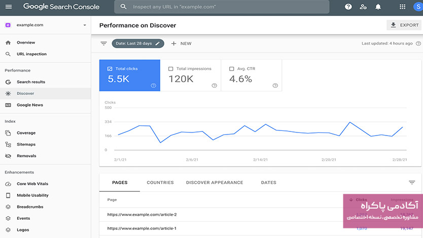This screenshot has height=238, width=423.
Task: Click the 4.6% CTR value
Action: point(240,79)
